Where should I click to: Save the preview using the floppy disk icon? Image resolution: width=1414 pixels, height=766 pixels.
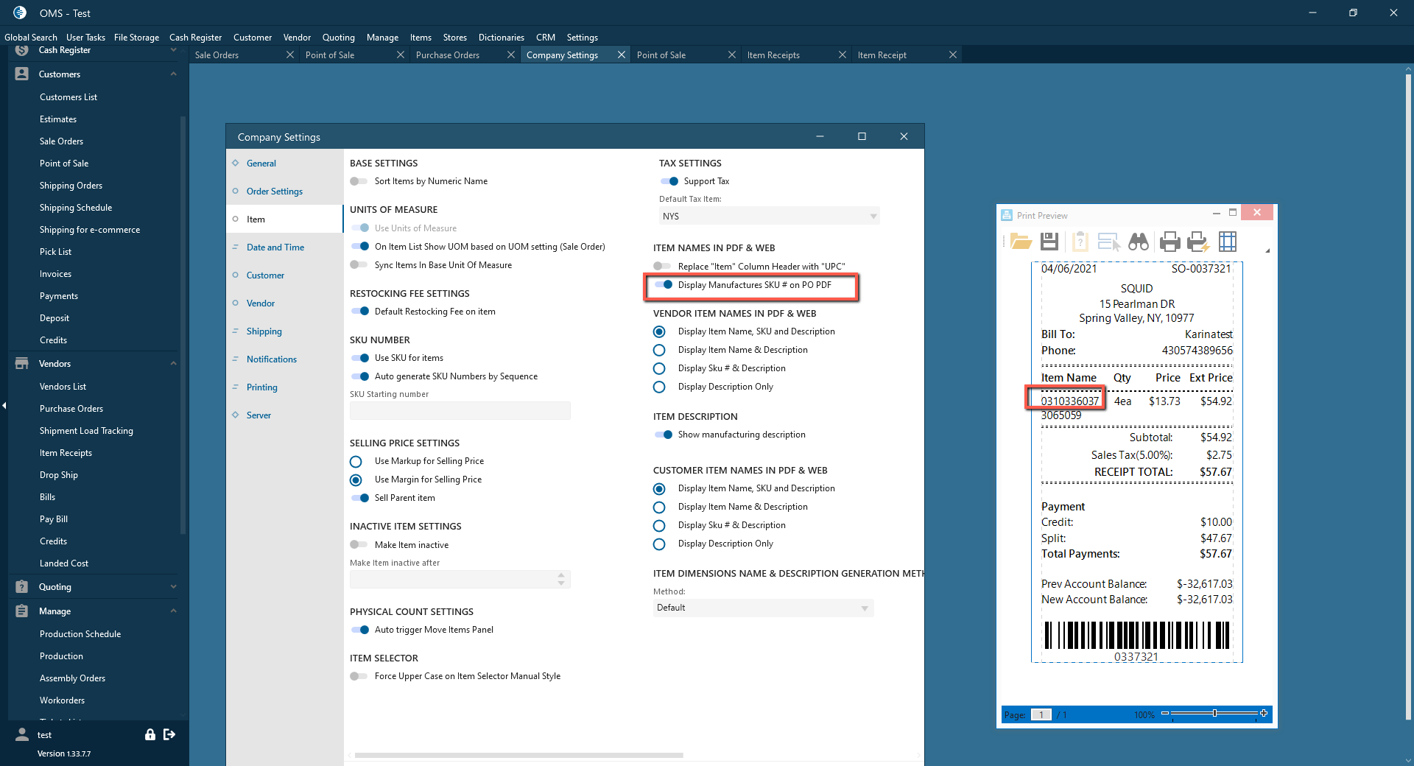click(1049, 242)
